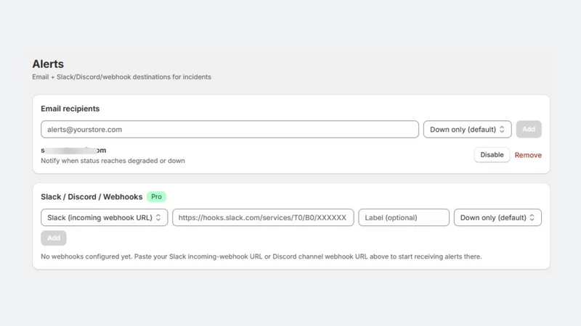Click the blurred recipient email address
Image resolution: width=581 pixels, height=326 pixels.
(73, 151)
